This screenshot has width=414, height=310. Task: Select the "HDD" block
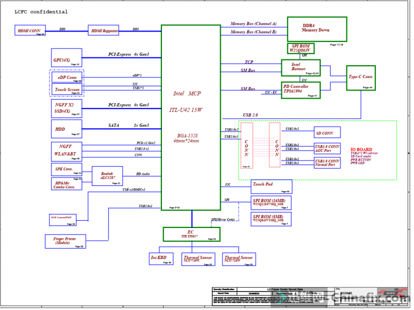(67, 129)
